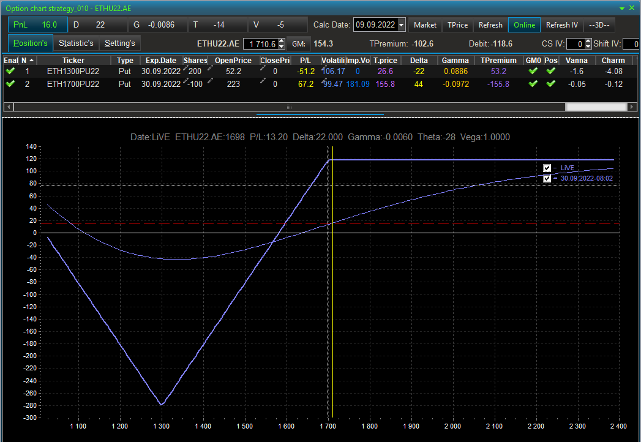Click the green window menu arrow in title bar
The image size is (641, 442).
coord(622,8)
